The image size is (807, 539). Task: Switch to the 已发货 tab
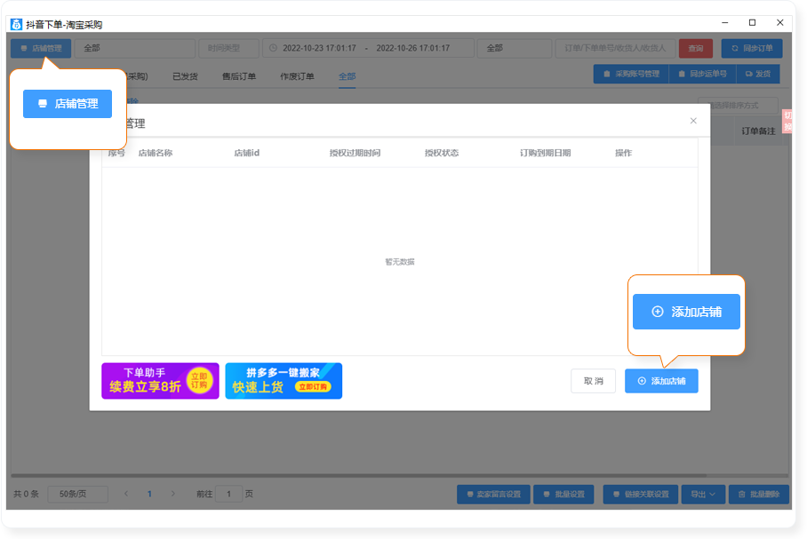(185, 76)
